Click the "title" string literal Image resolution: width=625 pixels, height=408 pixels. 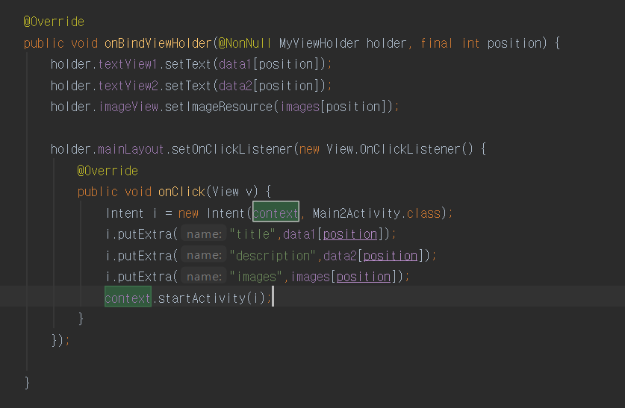coord(252,234)
